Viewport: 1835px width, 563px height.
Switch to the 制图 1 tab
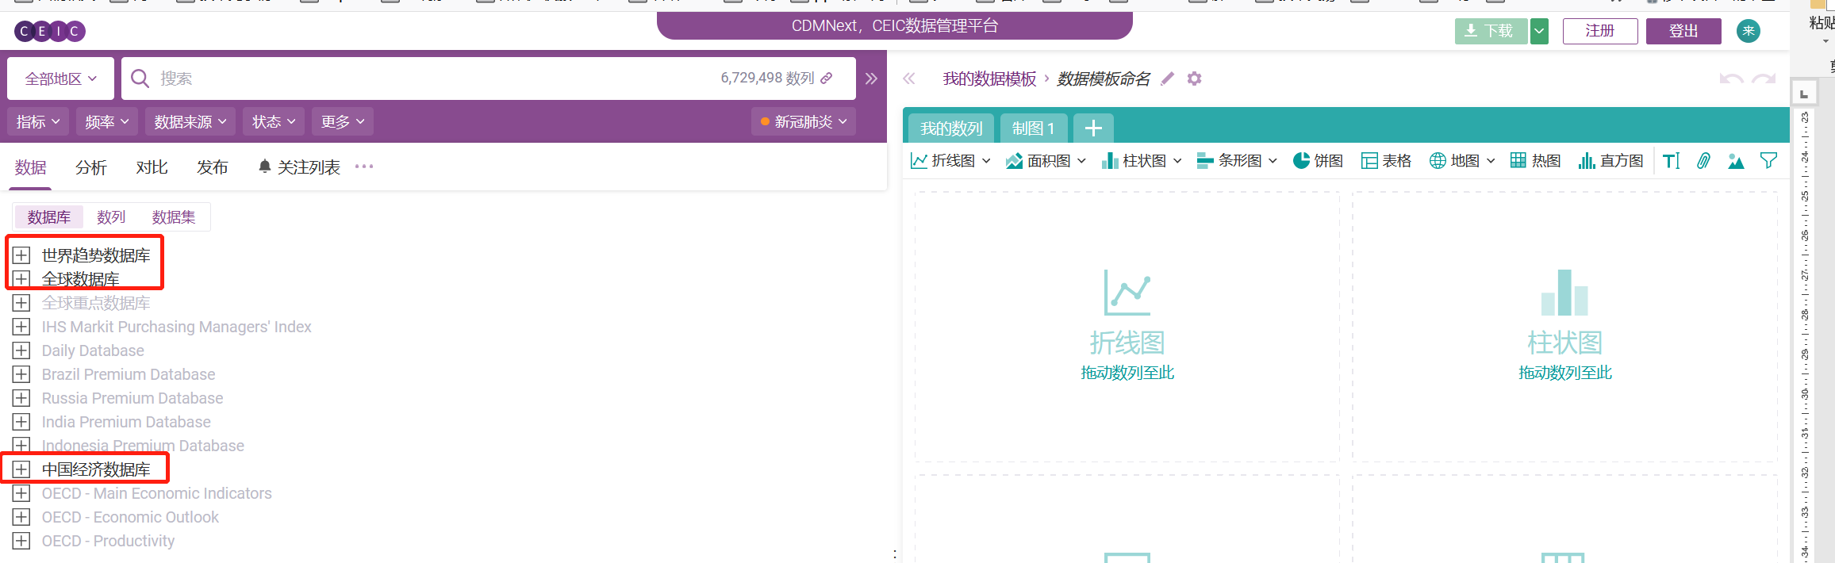pyautogui.click(x=1033, y=128)
